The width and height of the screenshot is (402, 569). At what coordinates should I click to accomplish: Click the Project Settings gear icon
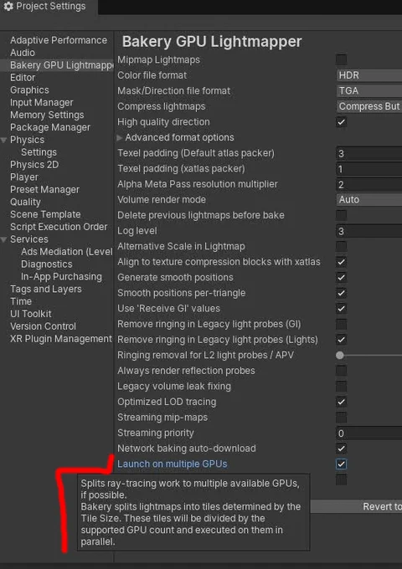(x=8, y=6)
